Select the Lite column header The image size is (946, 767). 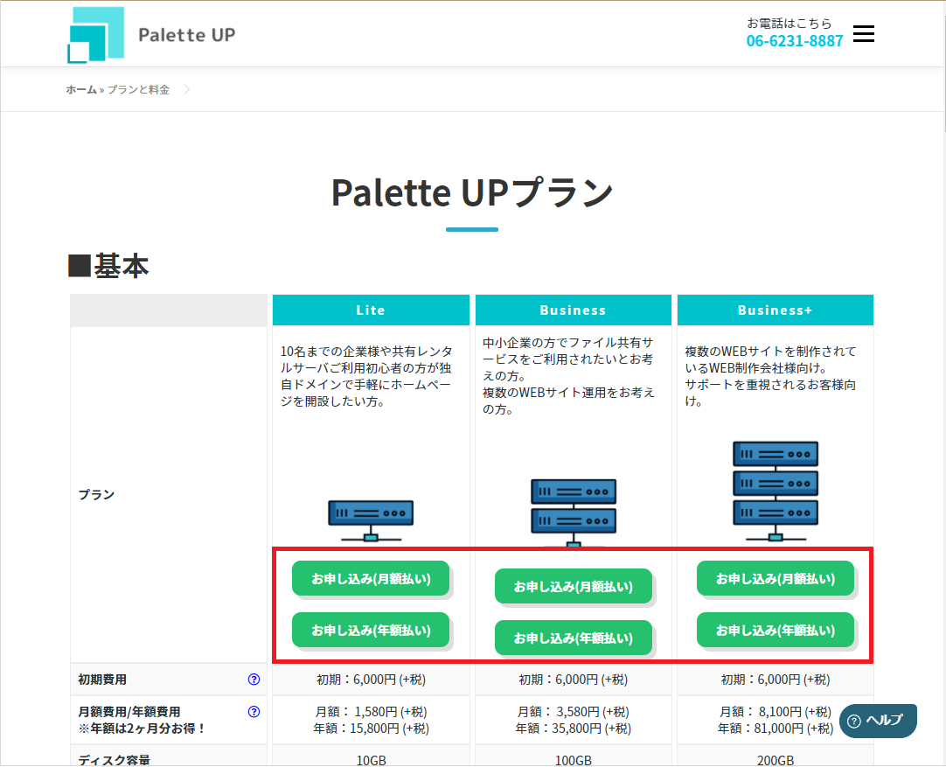tap(371, 310)
